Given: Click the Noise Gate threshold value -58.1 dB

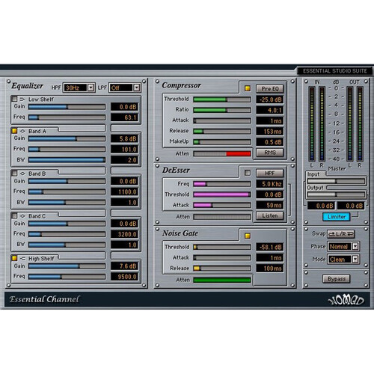Looking at the screenshot, I should (x=270, y=247).
